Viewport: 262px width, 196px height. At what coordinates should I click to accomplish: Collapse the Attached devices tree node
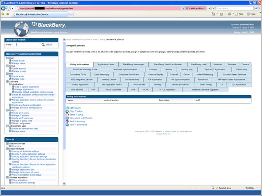pyautogui.click(x=7, y=143)
